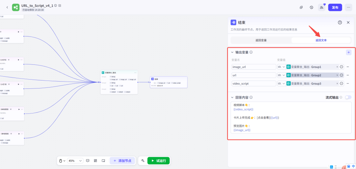The height and width of the screenshot is (169, 356).
Task: Select the 变量聚合_输出 node on canvas
Action: pyautogui.click(x=119, y=82)
